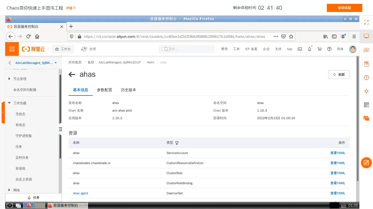
Task: Open 全球 region selector
Action: point(89,49)
